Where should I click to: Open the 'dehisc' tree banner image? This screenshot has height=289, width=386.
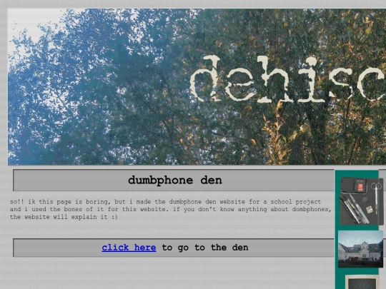tap(197, 87)
